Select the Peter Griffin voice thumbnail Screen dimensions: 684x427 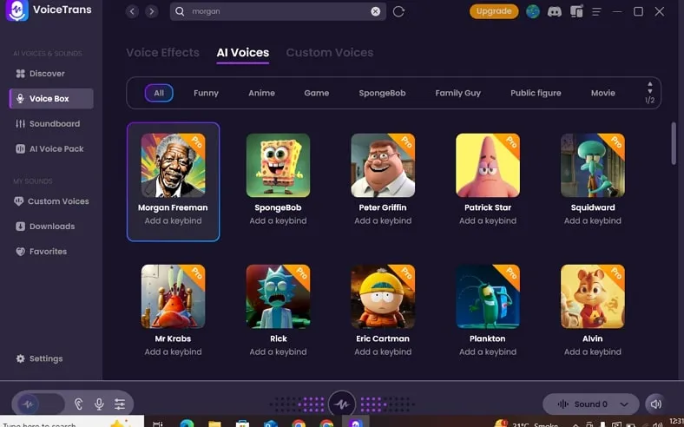coord(383,165)
